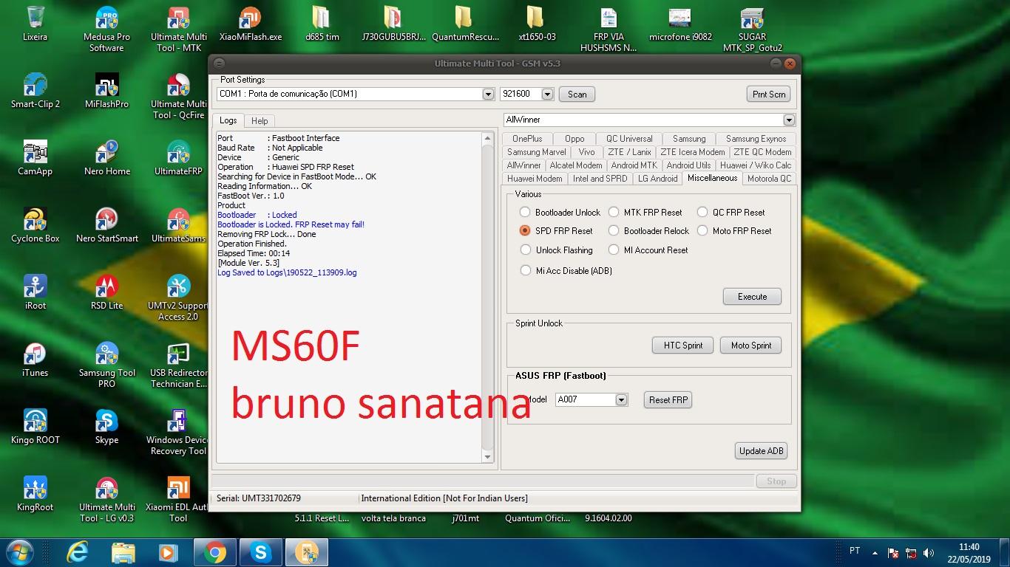Click the Windows Start button
1010x567 pixels.
click(21, 552)
